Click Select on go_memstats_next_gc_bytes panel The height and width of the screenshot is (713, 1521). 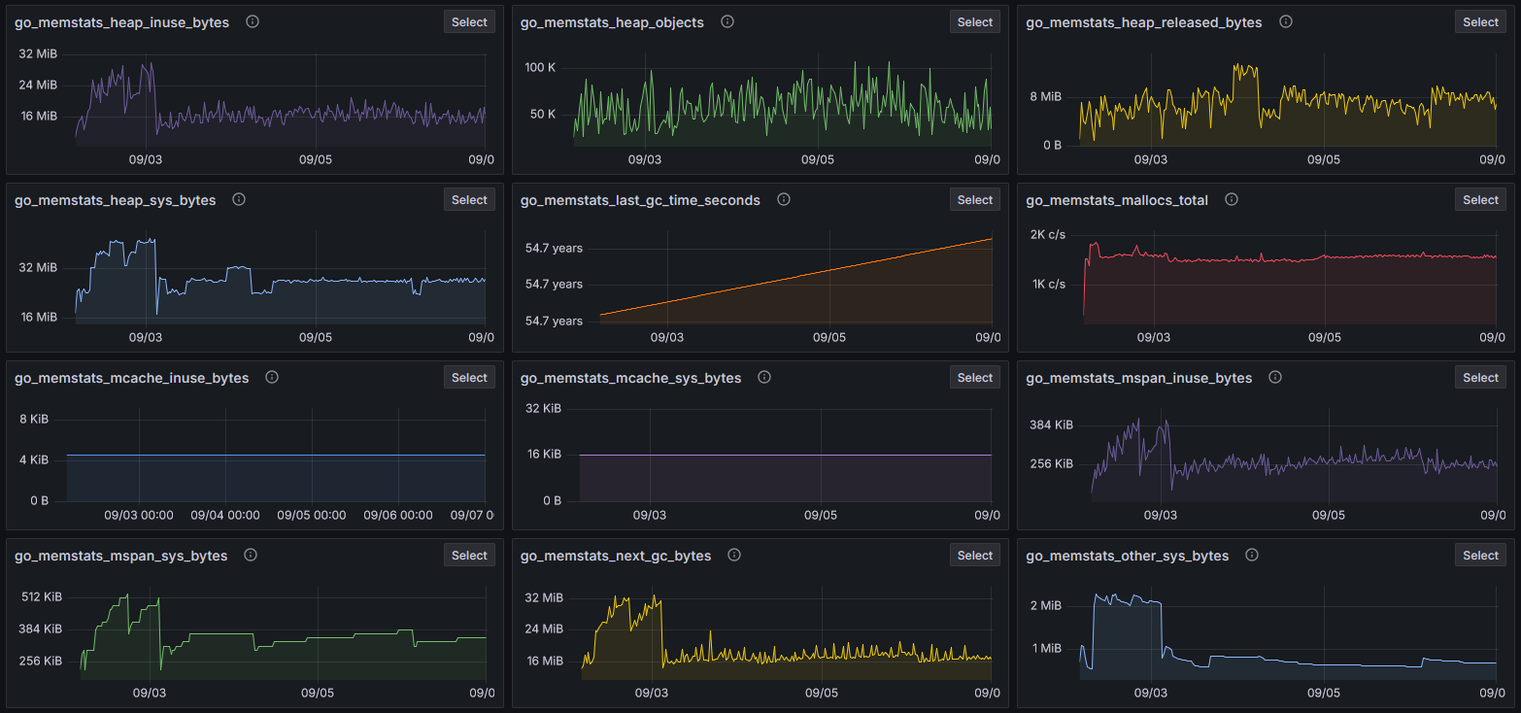pyautogui.click(x=975, y=555)
